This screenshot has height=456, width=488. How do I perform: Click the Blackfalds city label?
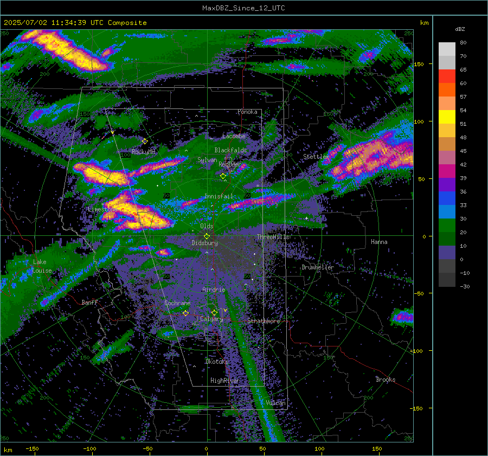point(230,150)
